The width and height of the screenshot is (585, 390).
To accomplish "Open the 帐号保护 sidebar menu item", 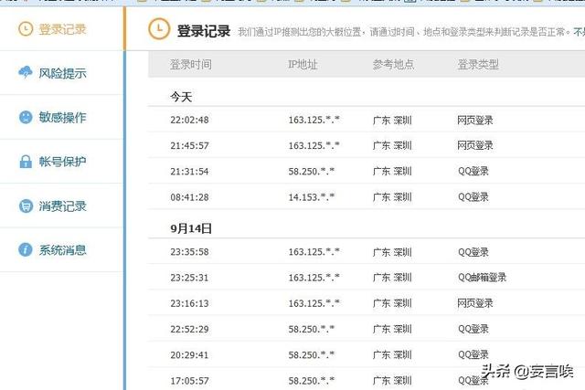I will tap(61, 162).
